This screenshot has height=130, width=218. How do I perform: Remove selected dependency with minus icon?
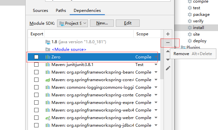point(168,43)
